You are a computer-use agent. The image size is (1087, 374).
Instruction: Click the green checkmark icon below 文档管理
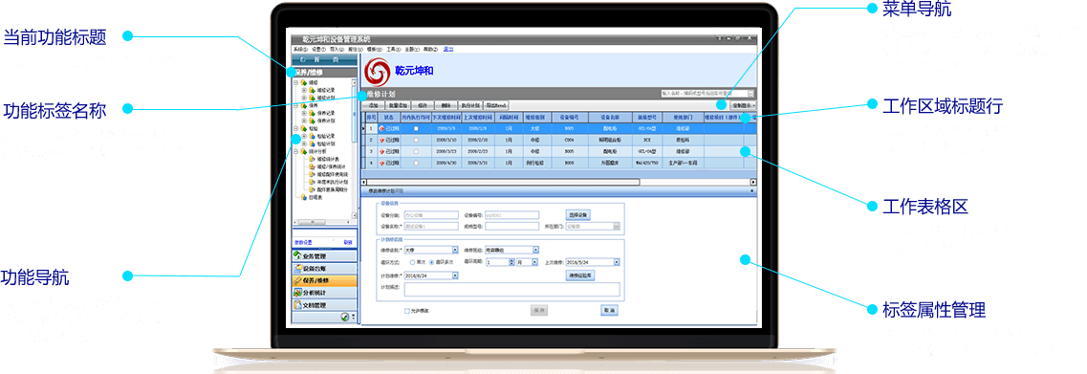click(344, 318)
